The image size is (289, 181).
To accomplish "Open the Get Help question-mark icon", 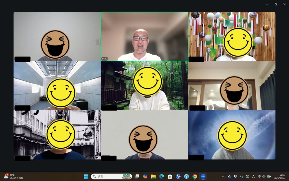I will [186, 176].
